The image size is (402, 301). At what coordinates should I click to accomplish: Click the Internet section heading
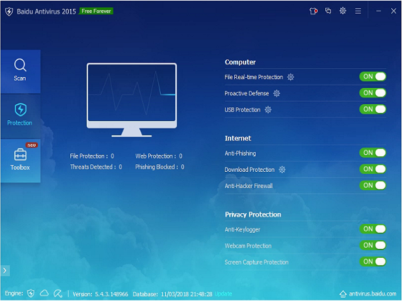(238, 139)
